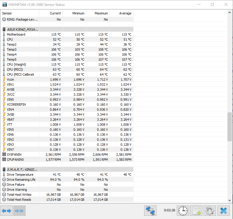The image size is (233, 219).
Task: Click the 2,561 RPM current value
Action: point(53,155)
